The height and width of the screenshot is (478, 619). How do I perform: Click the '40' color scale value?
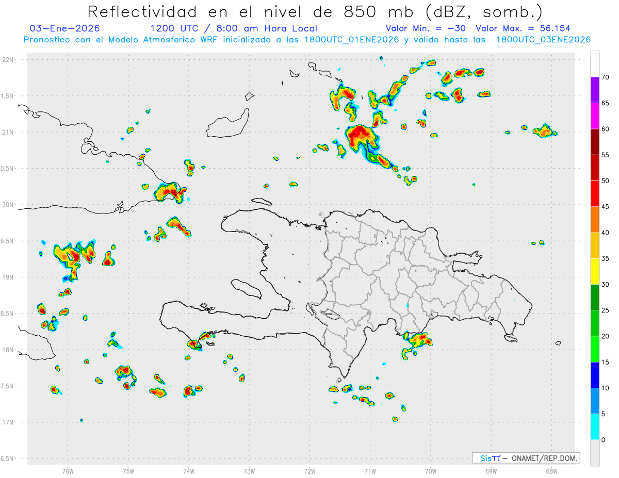tap(606, 233)
